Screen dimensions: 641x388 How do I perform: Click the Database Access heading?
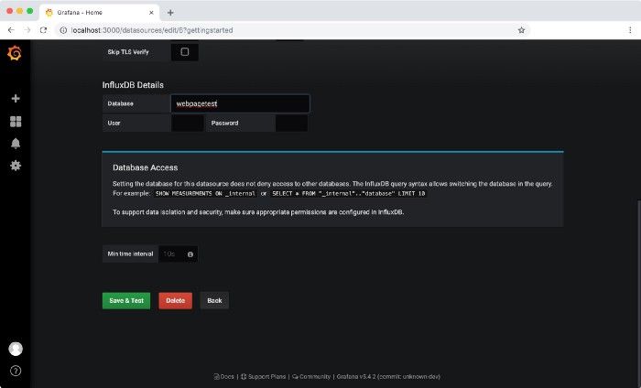145,167
